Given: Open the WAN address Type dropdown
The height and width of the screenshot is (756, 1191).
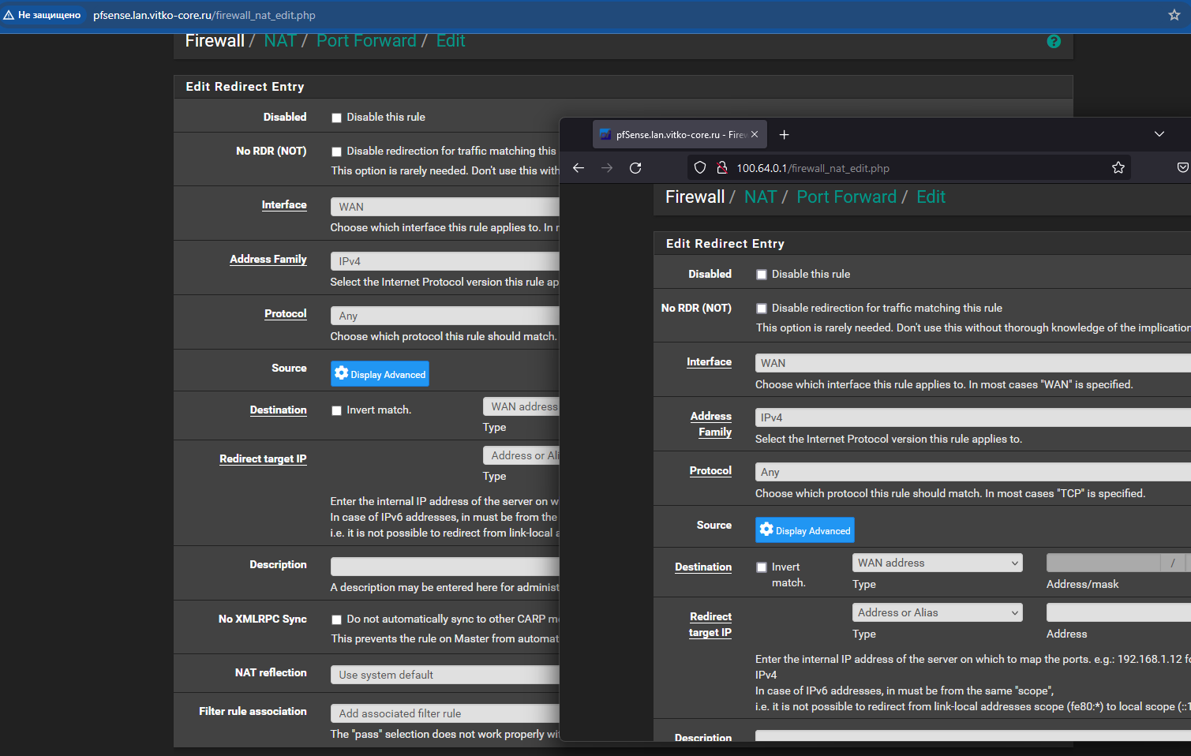Looking at the screenshot, I should coord(937,563).
